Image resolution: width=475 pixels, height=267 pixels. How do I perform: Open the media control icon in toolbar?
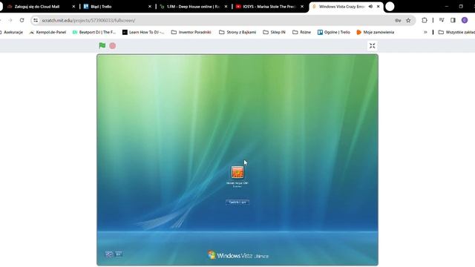(442, 20)
